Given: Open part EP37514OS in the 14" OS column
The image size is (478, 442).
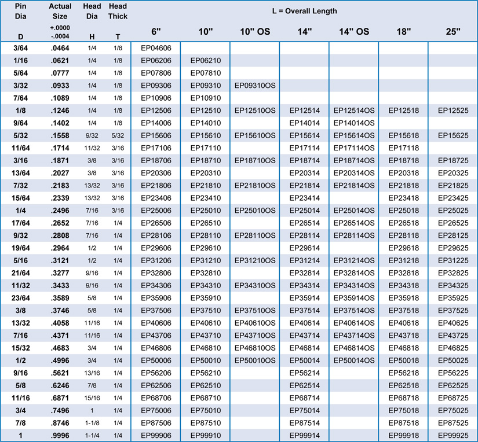Looking at the screenshot, I should pyautogui.click(x=353, y=310).
